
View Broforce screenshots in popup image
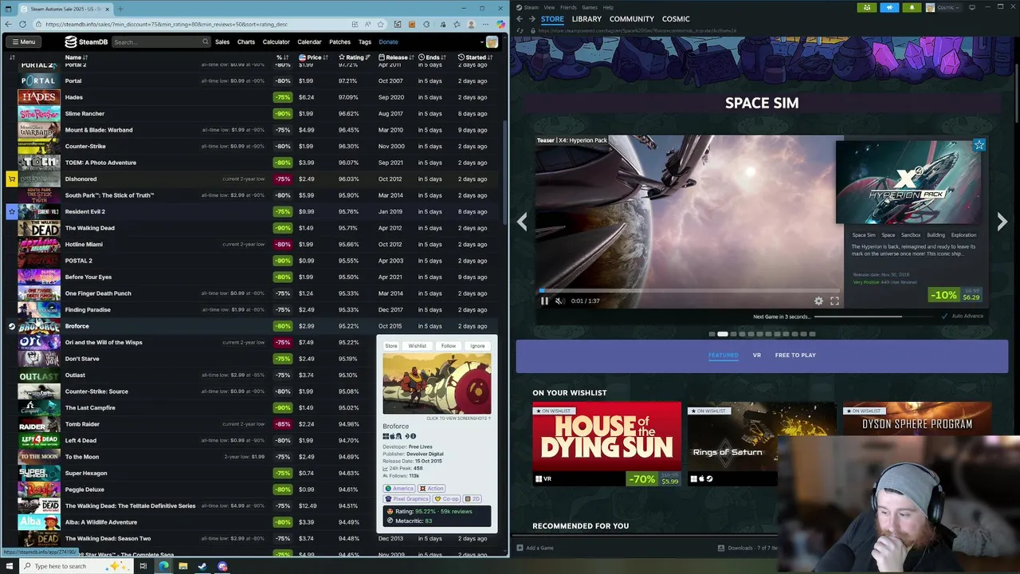coord(437,383)
